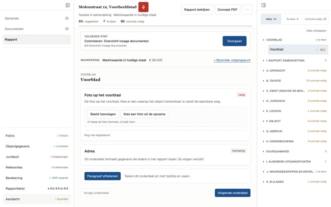Screen dimensions: 331x207
Task: Open Rapporttekst section
Action: [37, 189]
